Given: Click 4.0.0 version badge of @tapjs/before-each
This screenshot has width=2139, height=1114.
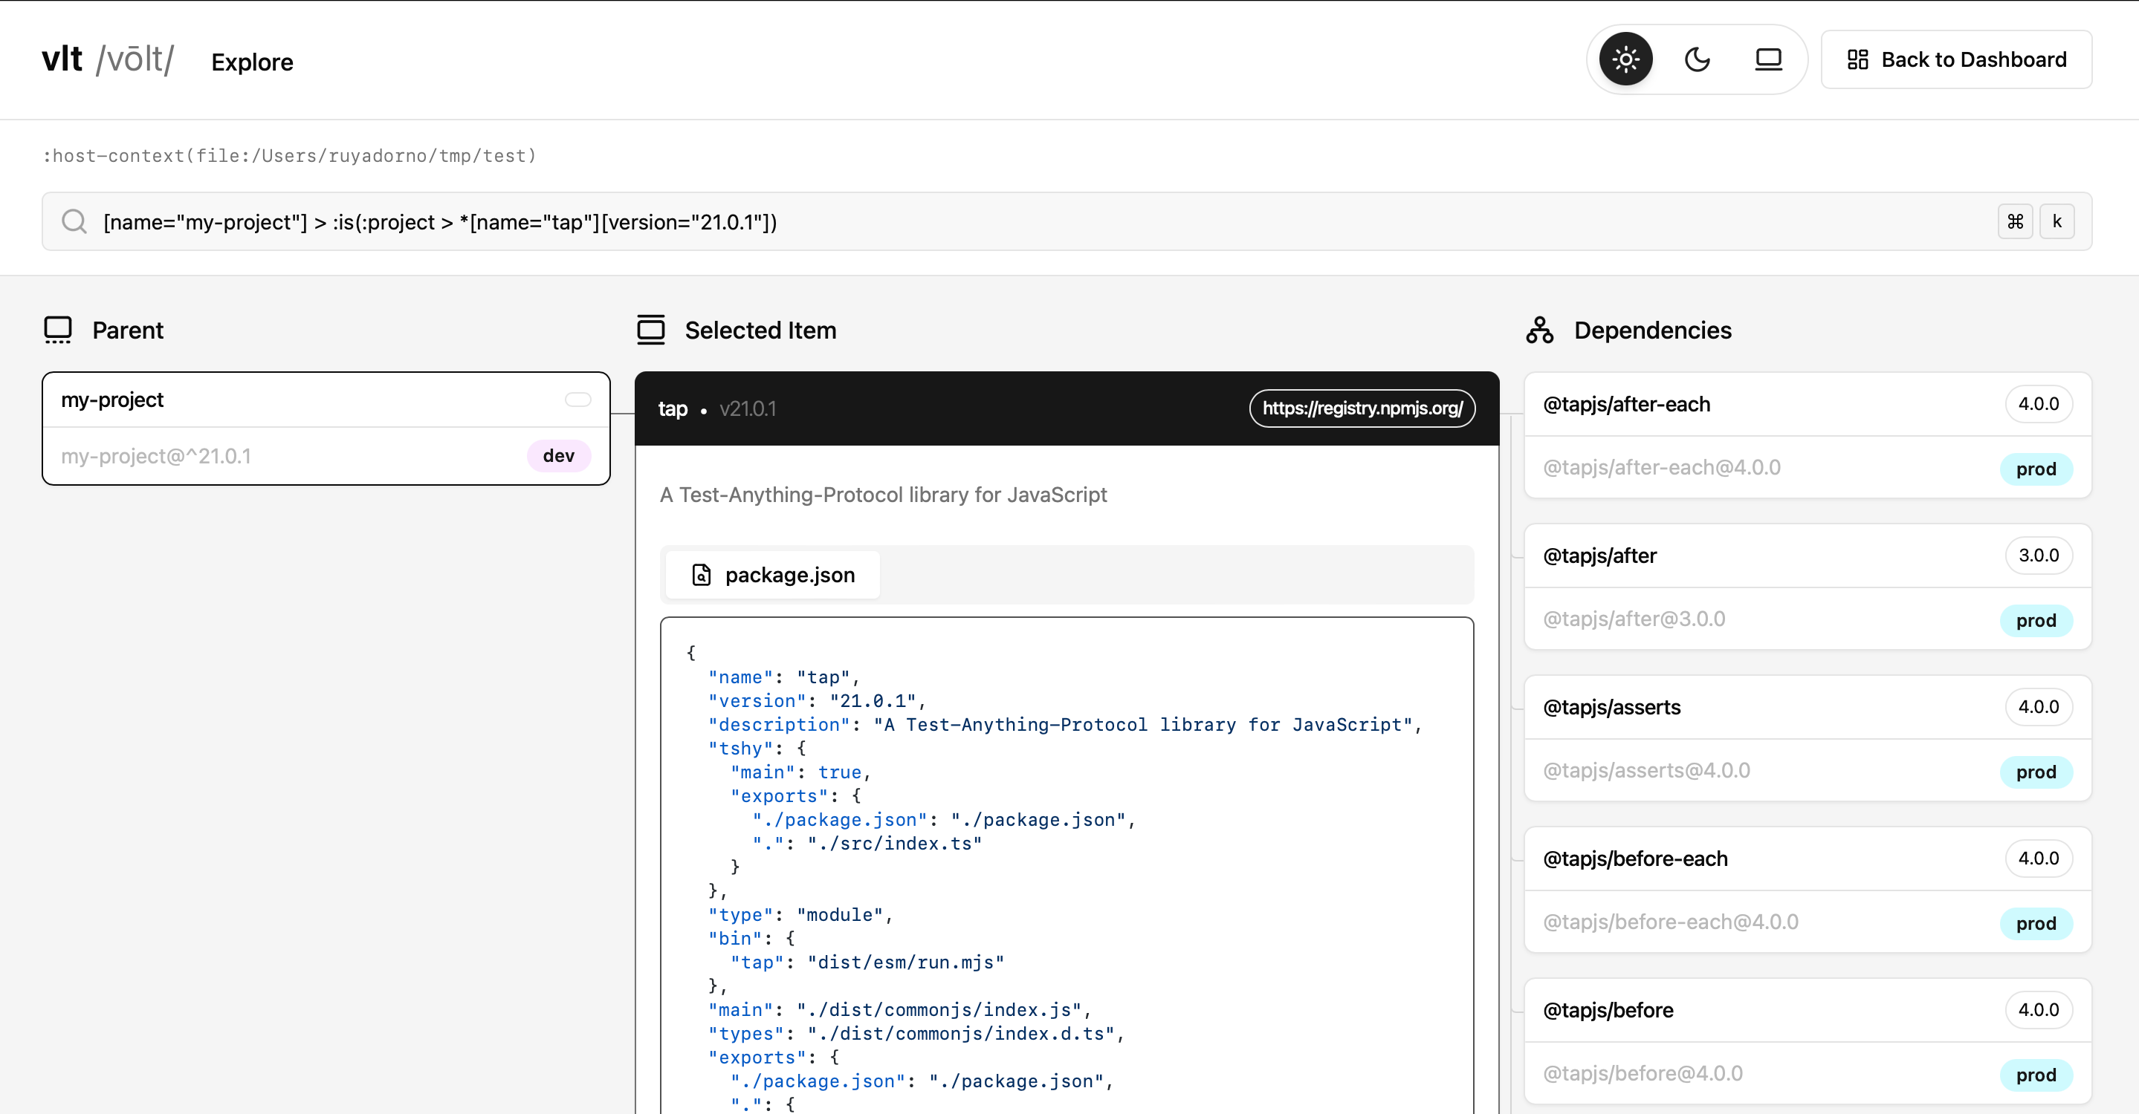Looking at the screenshot, I should pos(2039,859).
